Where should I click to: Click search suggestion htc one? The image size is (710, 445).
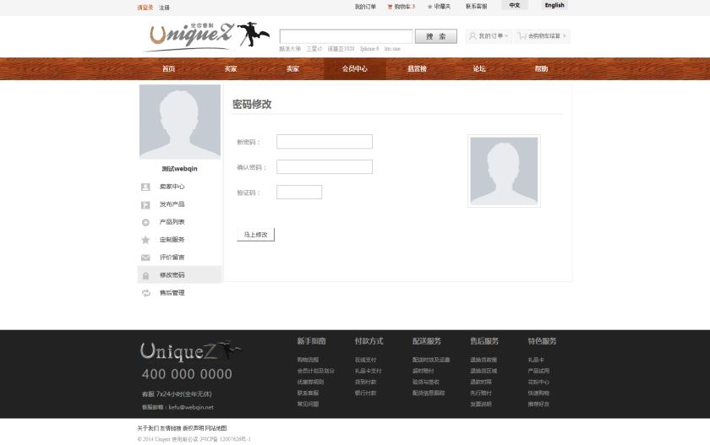392,49
